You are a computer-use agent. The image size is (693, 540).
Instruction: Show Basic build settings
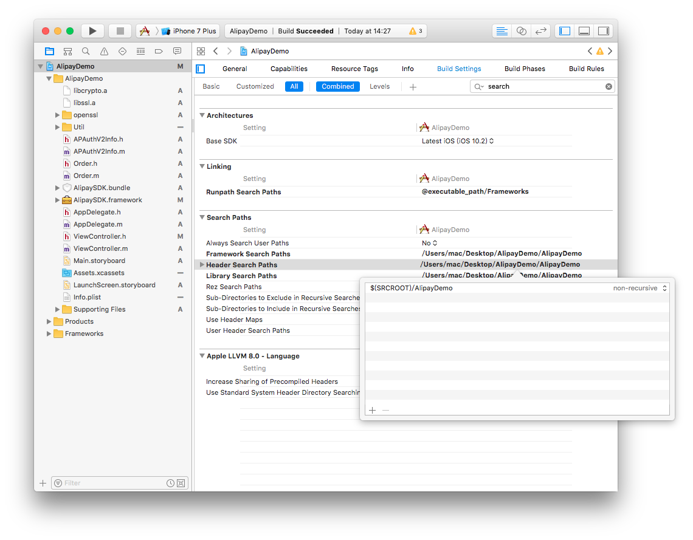(211, 86)
